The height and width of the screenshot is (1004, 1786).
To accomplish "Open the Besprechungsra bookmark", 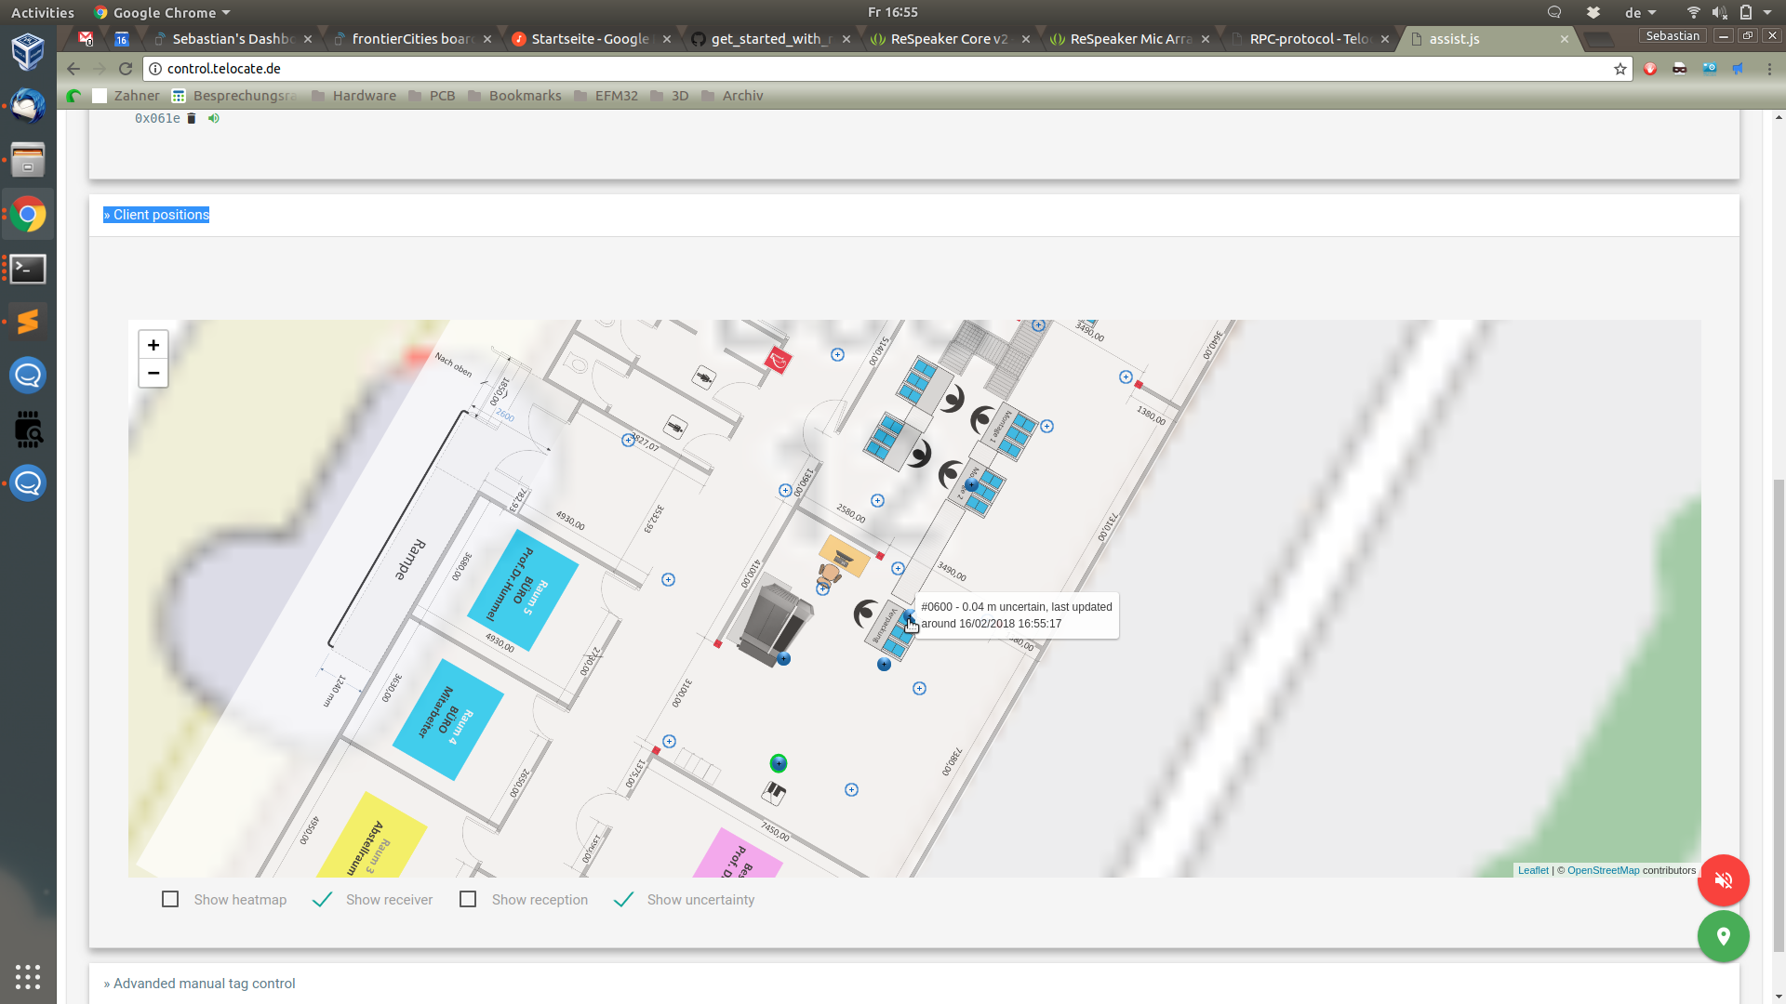I will [x=234, y=96].
